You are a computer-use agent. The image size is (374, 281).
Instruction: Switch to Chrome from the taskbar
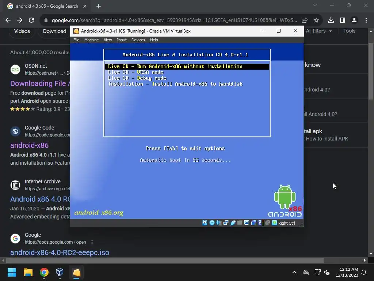coord(44,272)
